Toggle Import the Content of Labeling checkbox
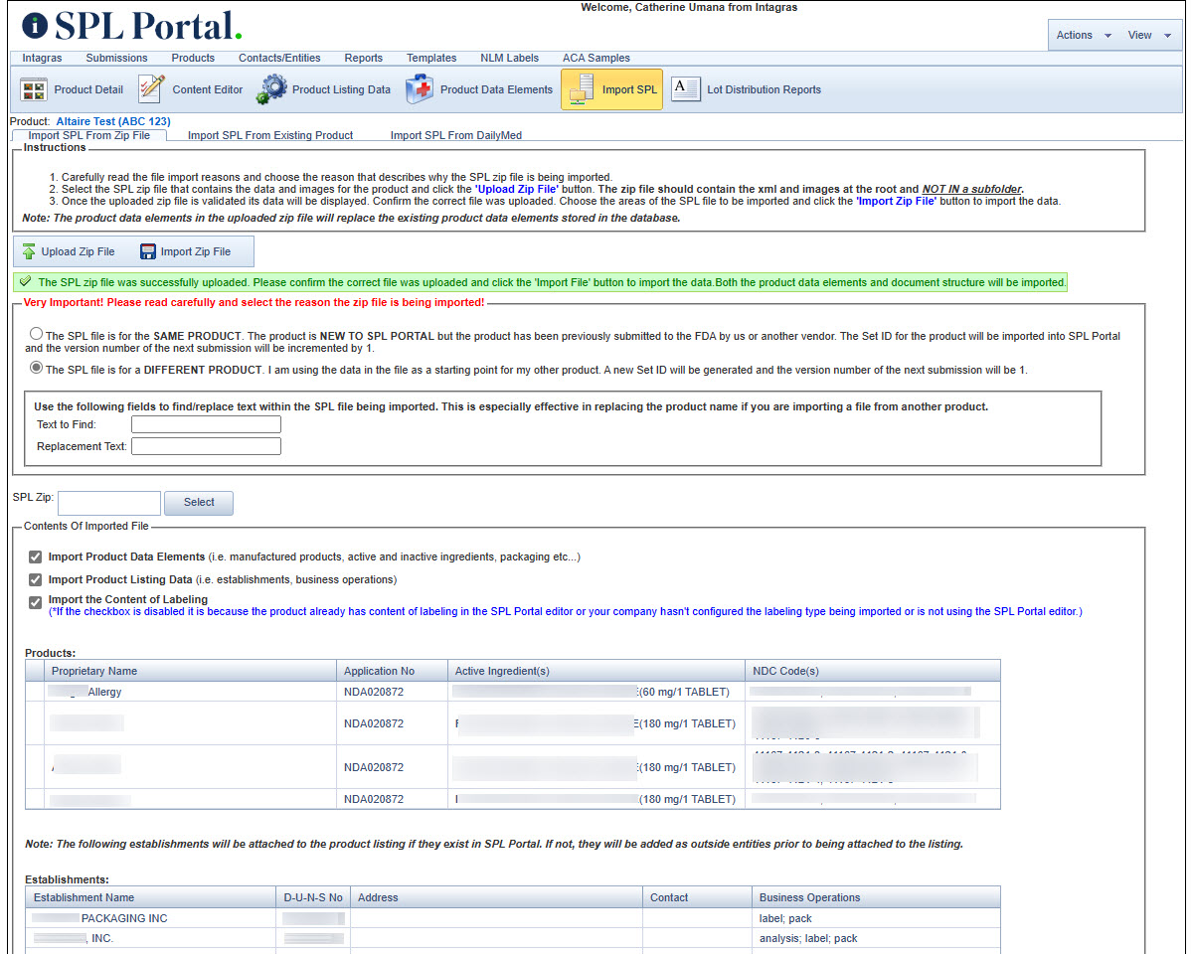 point(35,603)
